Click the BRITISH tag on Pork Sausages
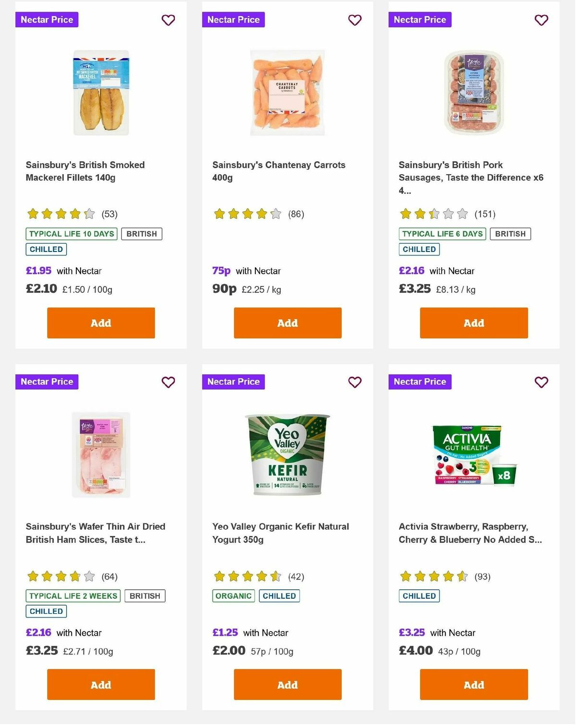This screenshot has height=725, width=576. coord(510,234)
